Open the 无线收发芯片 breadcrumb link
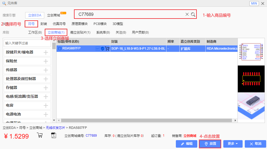The height and width of the screenshot is (149, 267). 56,128
